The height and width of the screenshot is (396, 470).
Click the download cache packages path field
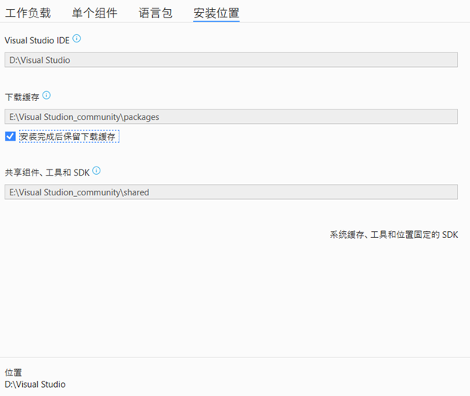tap(231, 116)
